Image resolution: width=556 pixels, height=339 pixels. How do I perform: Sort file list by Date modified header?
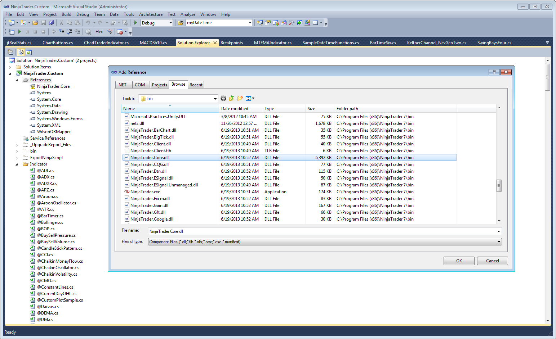pyautogui.click(x=240, y=109)
